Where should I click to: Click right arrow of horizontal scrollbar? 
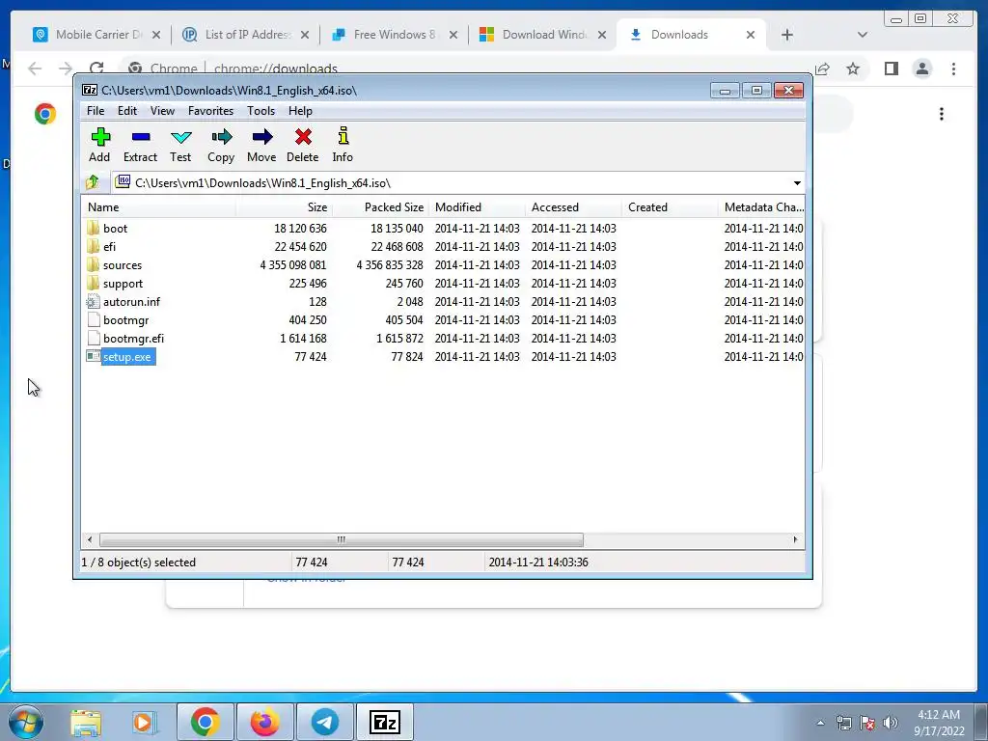tap(795, 539)
